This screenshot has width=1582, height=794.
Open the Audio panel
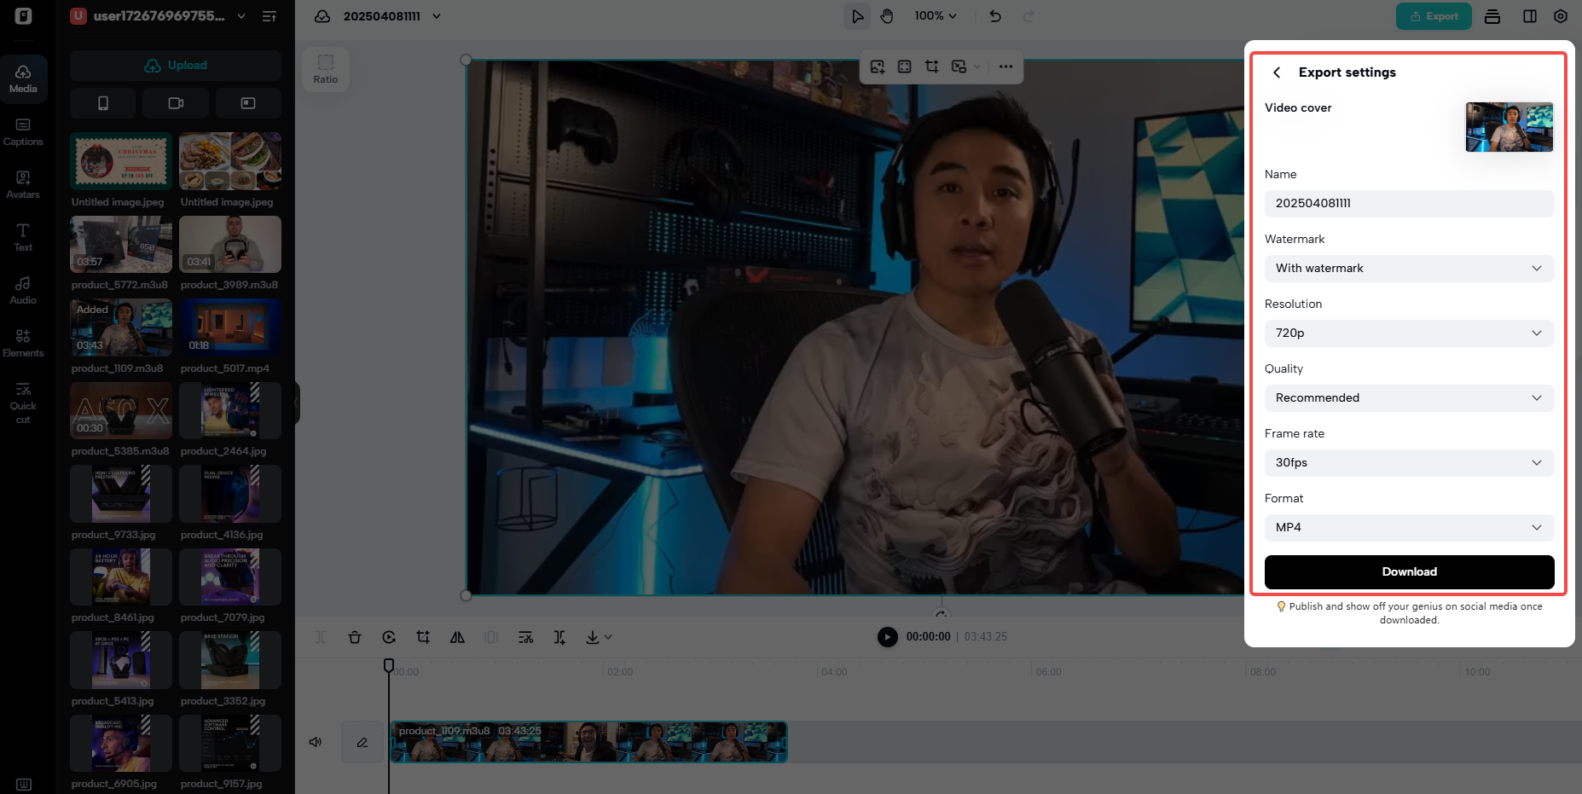pos(23,290)
